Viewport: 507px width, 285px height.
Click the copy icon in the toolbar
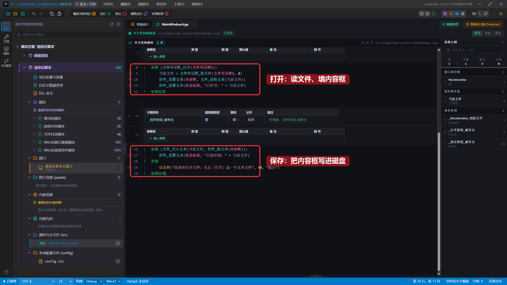[x=52, y=14]
